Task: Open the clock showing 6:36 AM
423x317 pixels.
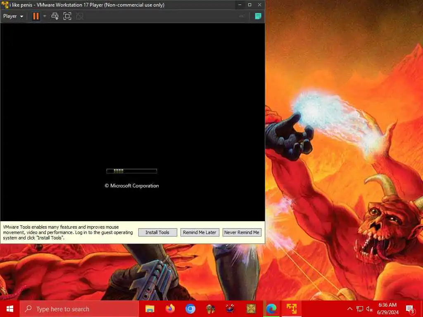Action: click(x=387, y=309)
